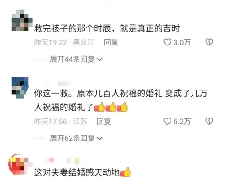
Task: Dislike the 江苏 comment with broken heart
Action: tap(209, 121)
